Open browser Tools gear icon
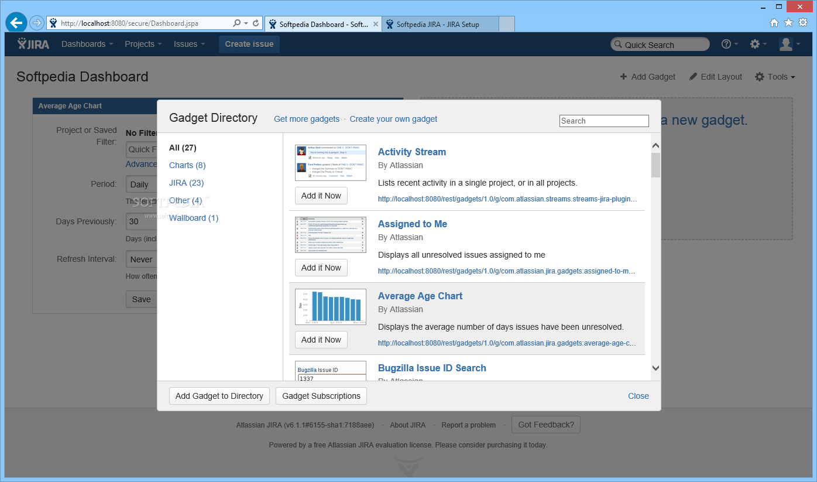The image size is (817, 482). click(x=803, y=23)
